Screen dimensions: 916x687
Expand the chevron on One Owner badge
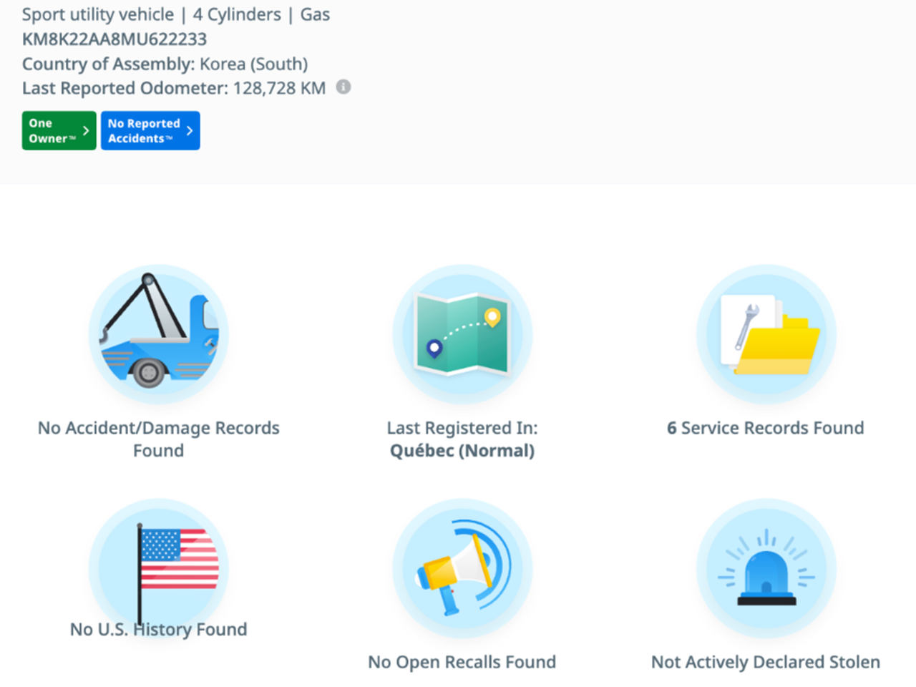[86, 131]
